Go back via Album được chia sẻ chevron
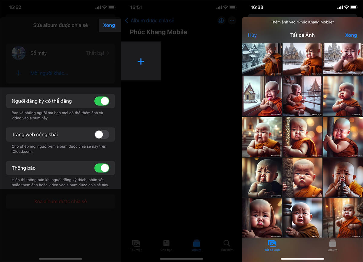Viewport: 363px width, 262px height. pyautogui.click(x=127, y=21)
